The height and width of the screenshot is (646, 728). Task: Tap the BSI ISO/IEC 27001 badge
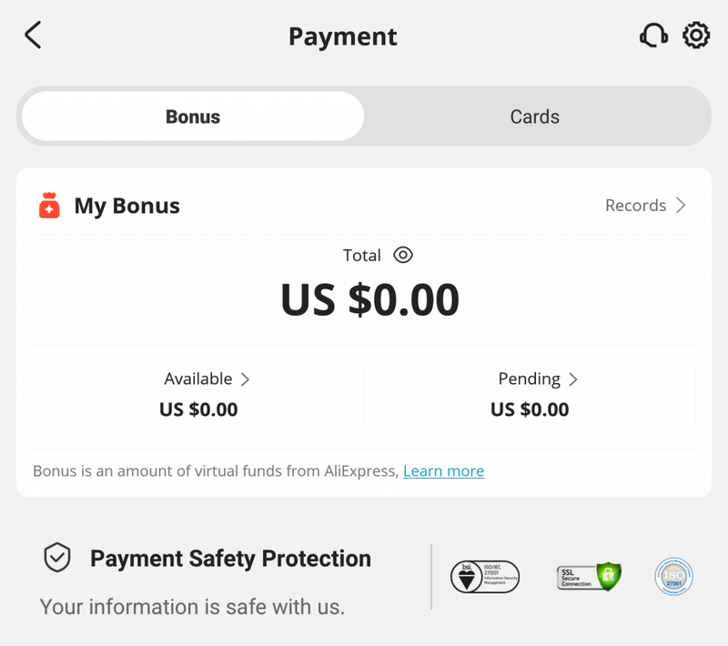[485, 576]
